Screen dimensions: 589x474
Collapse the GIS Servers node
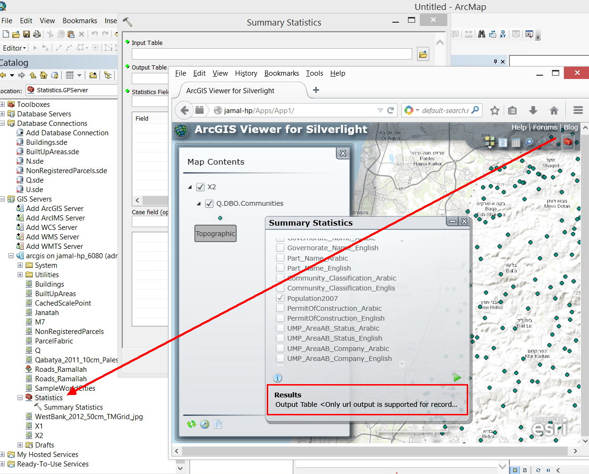pos(2,199)
